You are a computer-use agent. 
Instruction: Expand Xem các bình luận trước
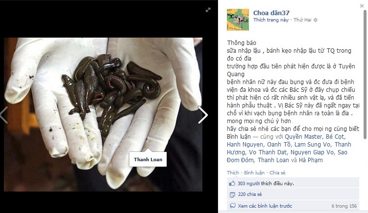click(x=265, y=206)
